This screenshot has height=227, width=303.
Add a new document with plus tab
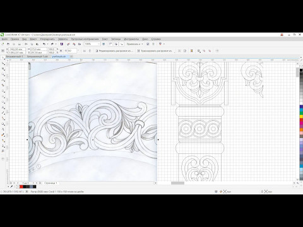click(71, 57)
